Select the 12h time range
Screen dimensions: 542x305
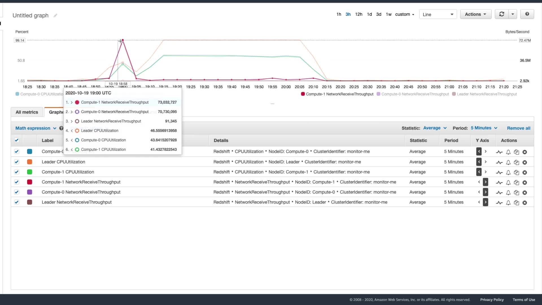(359, 14)
